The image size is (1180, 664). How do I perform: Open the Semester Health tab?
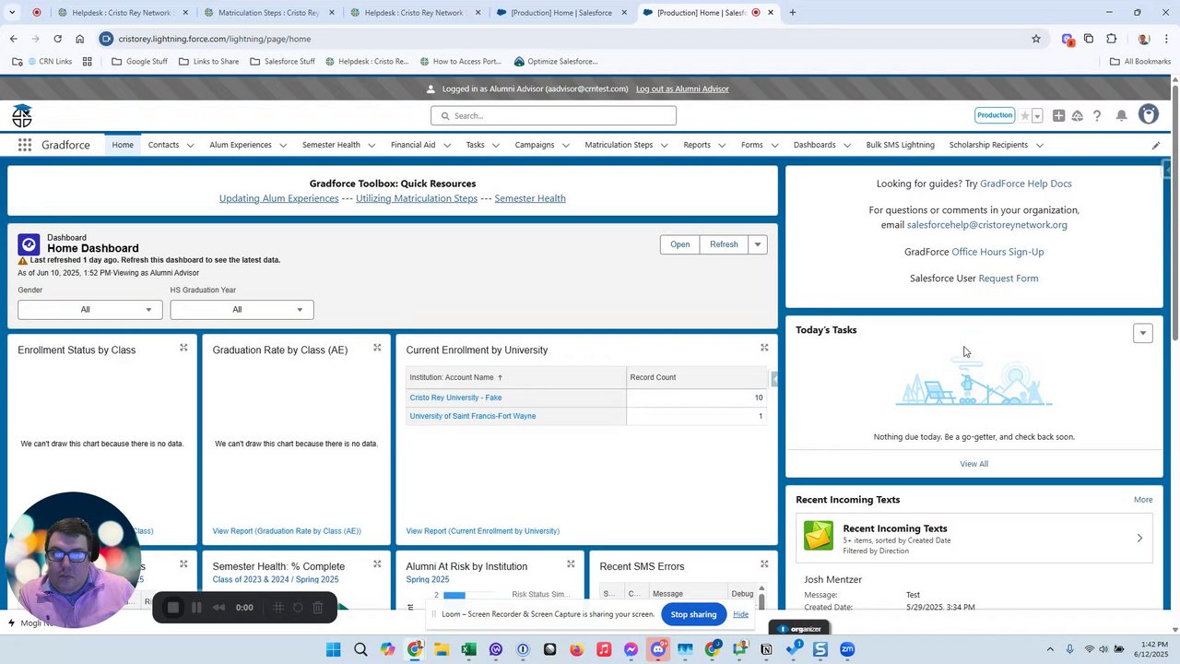click(x=331, y=145)
